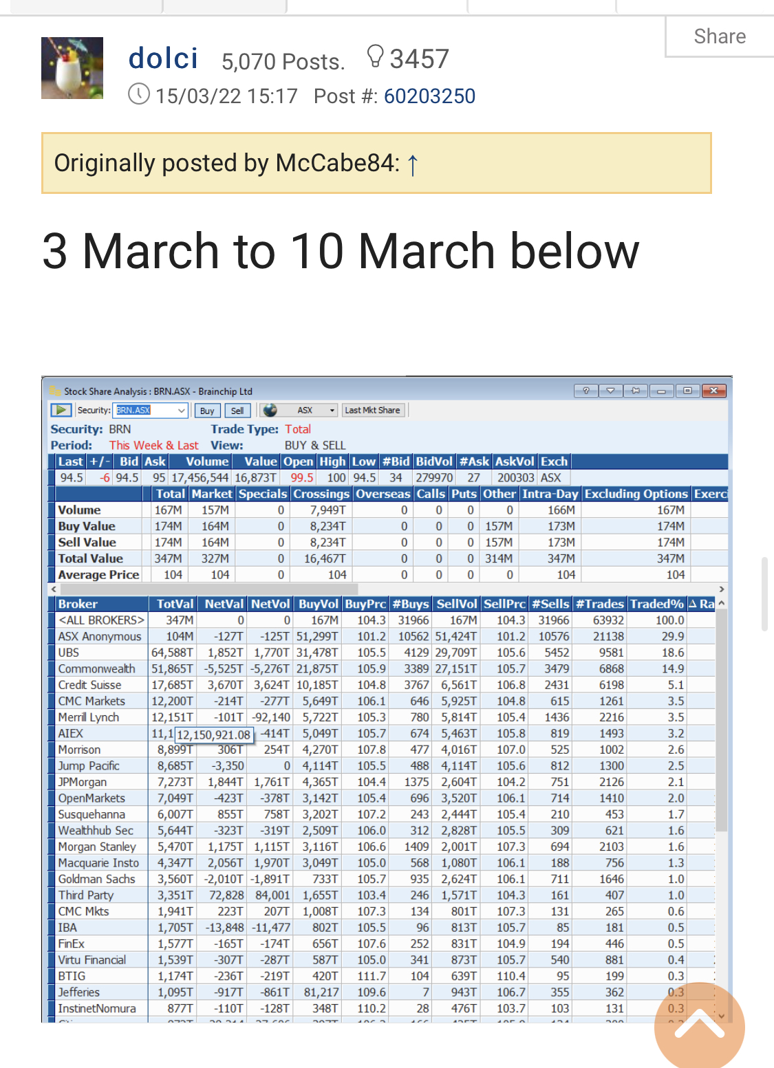Screen dimensions: 774x1068
Task: Click the globe exchange icon
Action: [x=270, y=411]
